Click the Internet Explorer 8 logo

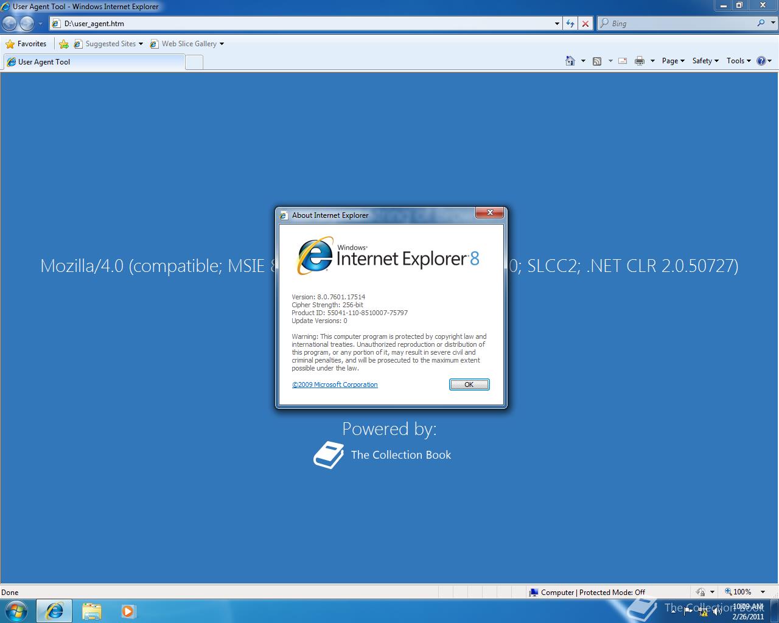point(388,256)
